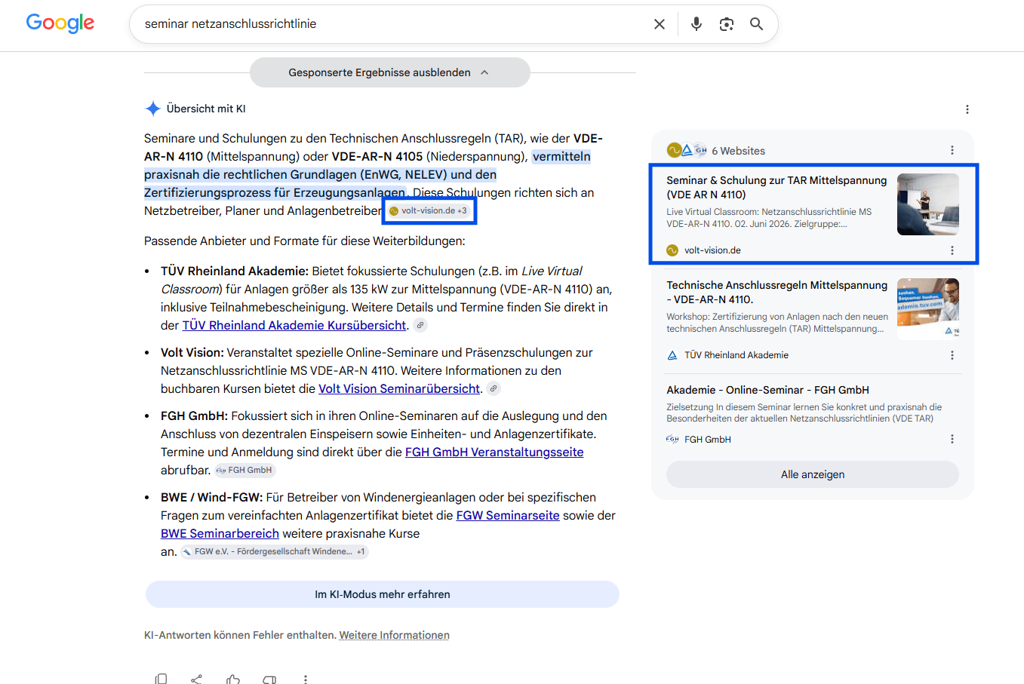Open three-dot menu for volt-vision.de source

point(952,250)
